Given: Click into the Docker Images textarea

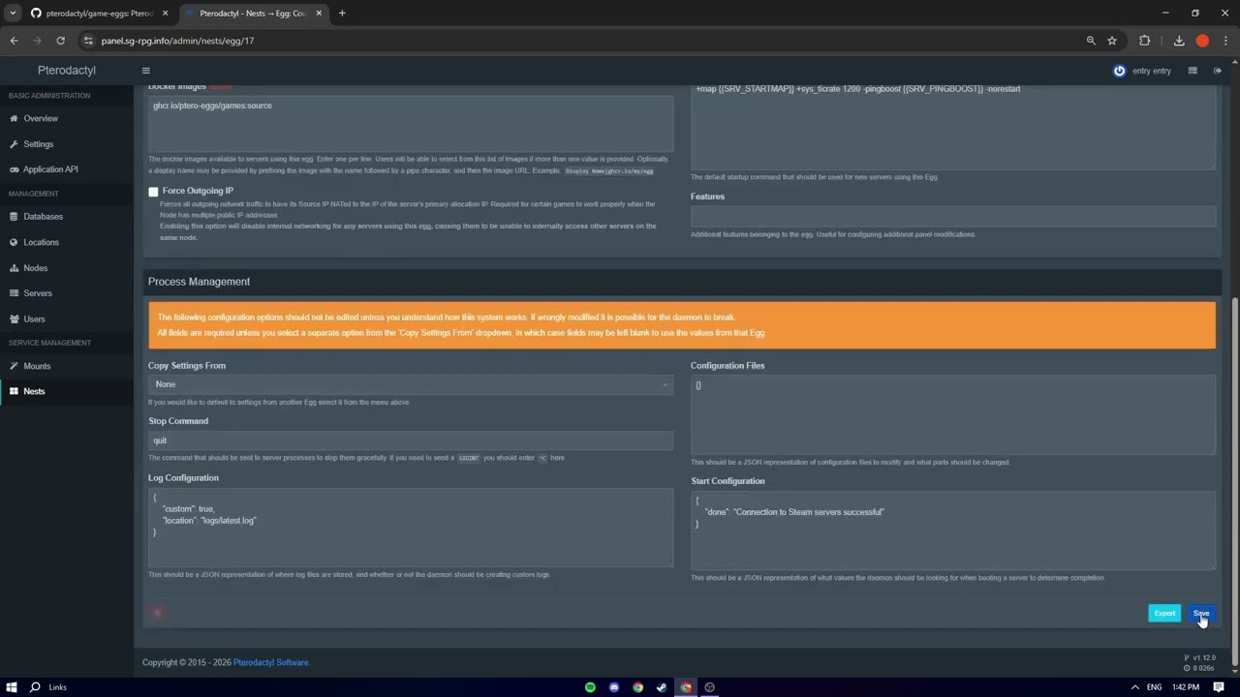Looking at the screenshot, I should tap(411, 123).
